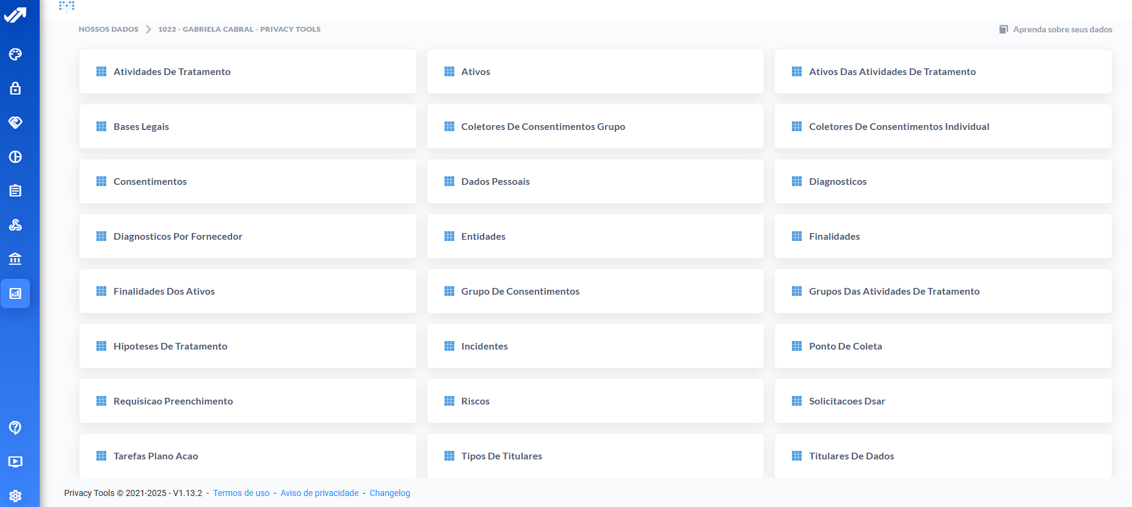Select the Incidentes card
The width and height of the screenshot is (1132, 507).
(x=595, y=346)
